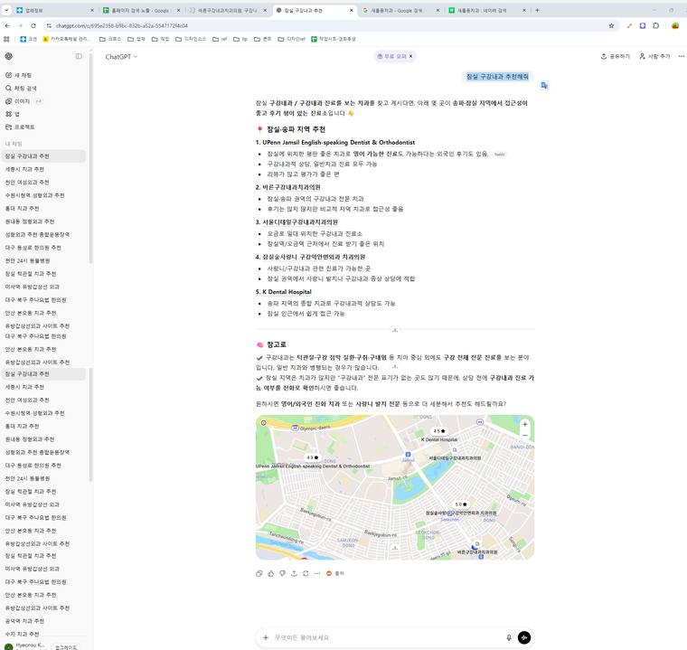Regenerate the response

(x=306, y=573)
